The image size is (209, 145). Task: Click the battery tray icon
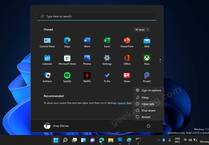[x=195, y=140]
